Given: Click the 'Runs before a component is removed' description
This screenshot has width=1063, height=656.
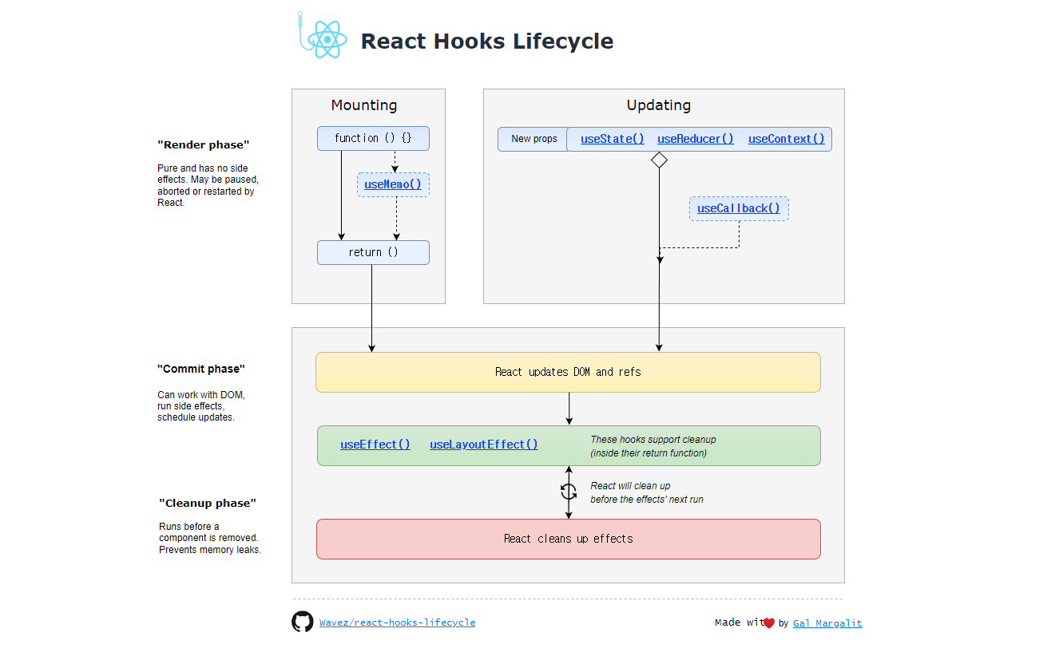Looking at the screenshot, I should tap(210, 538).
